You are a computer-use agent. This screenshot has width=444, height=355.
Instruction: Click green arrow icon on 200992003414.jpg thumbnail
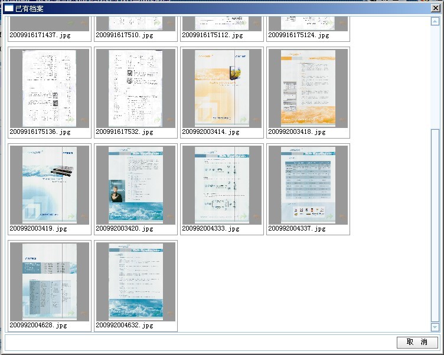coord(243,120)
